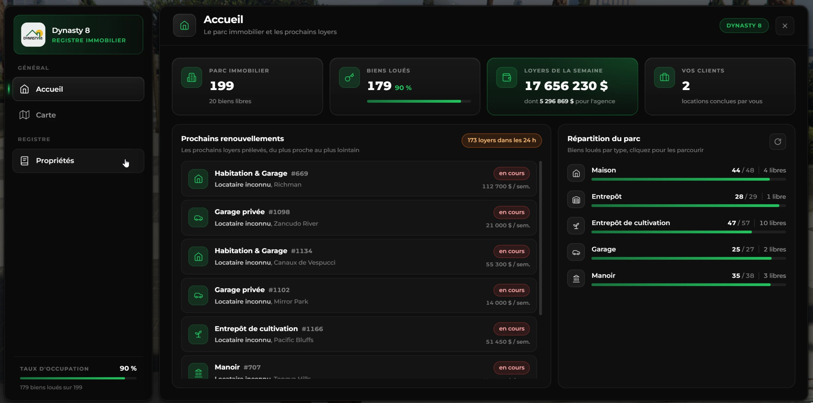
Task: Browse the Maison row label
Action: point(603,170)
